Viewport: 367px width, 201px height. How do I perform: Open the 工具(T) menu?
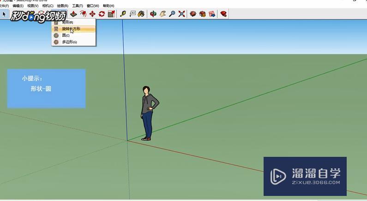tap(78, 6)
